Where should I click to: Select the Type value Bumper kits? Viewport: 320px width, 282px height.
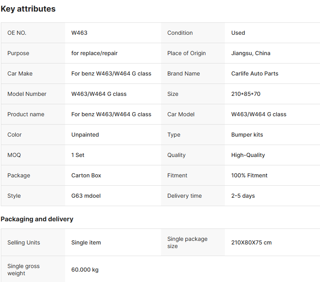[247, 135]
